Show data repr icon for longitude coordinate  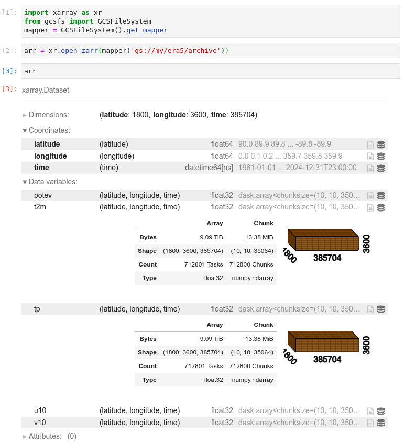coord(381,157)
